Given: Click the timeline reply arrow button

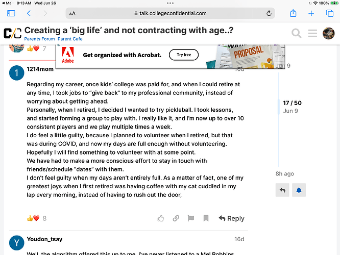Looking at the screenshot, I should (282, 190).
